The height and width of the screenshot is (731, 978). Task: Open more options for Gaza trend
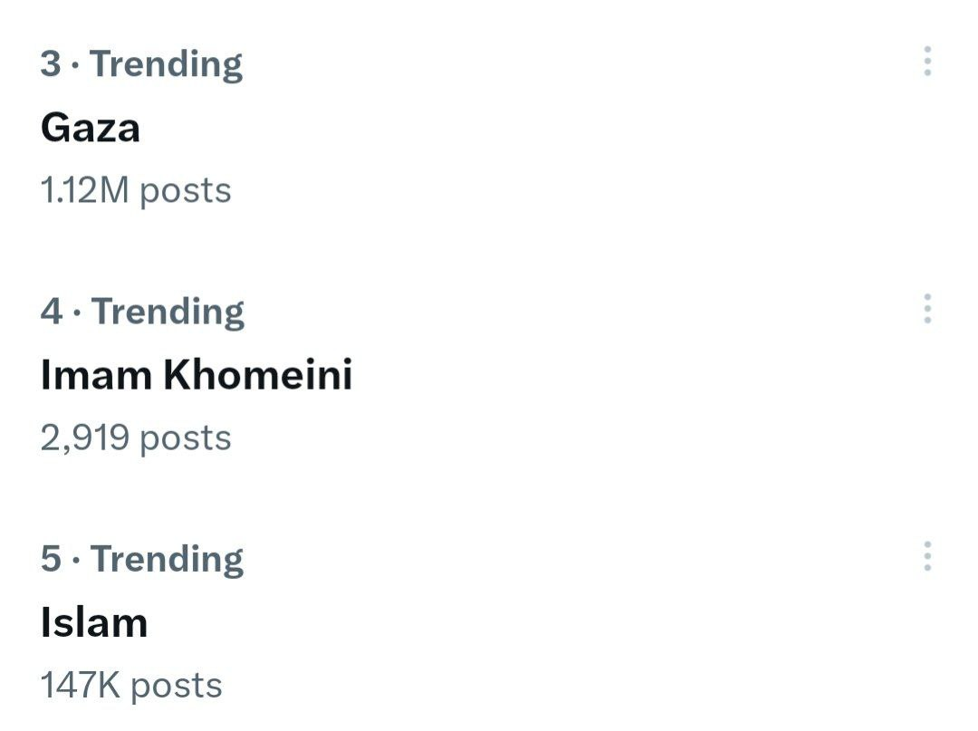click(927, 62)
